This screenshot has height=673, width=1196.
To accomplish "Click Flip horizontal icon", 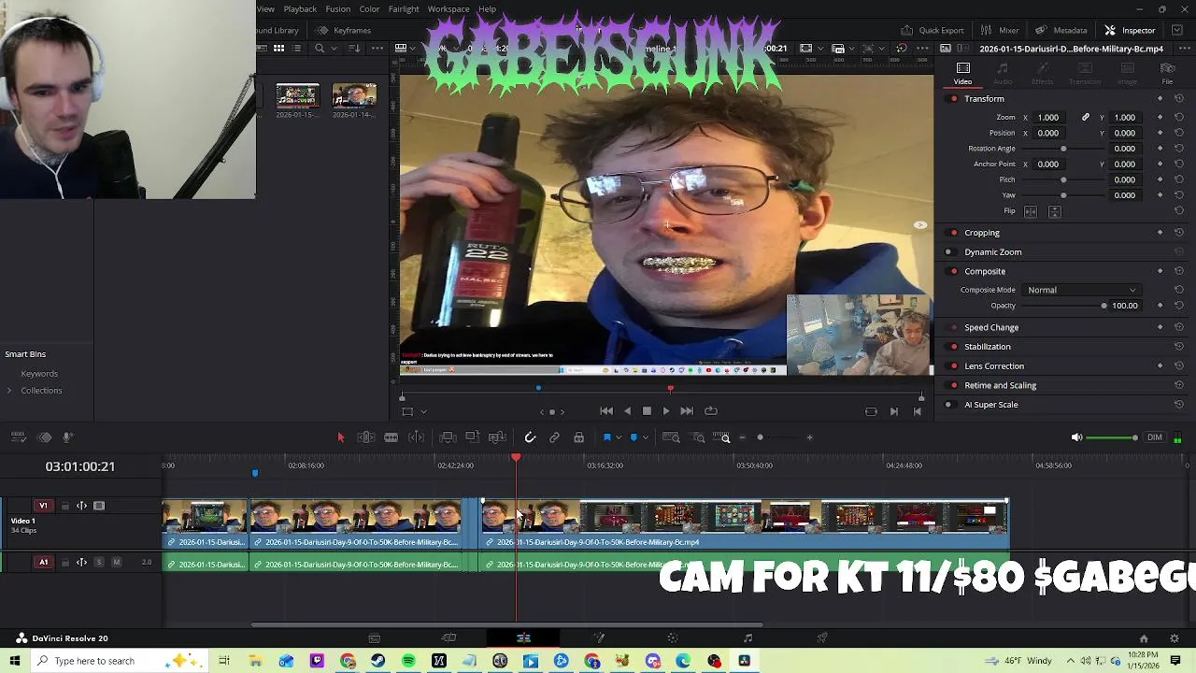I will [x=1031, y=212].
